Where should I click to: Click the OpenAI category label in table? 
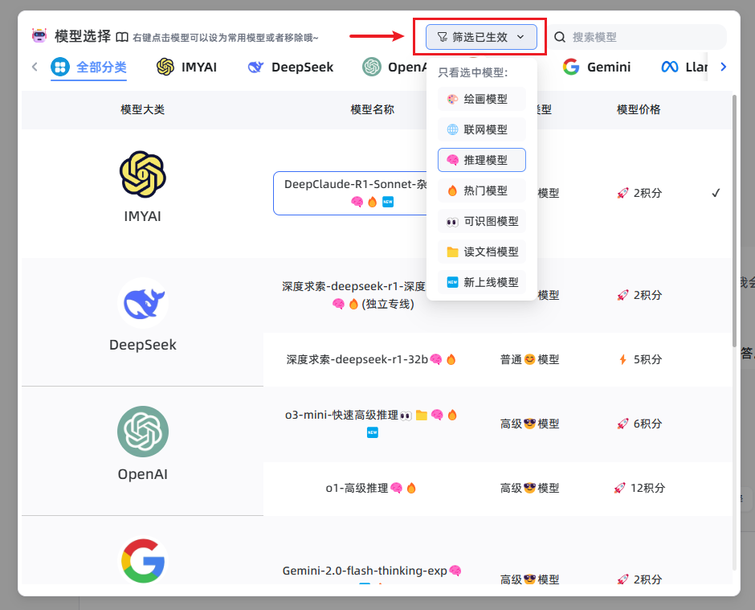coord(142,474)
